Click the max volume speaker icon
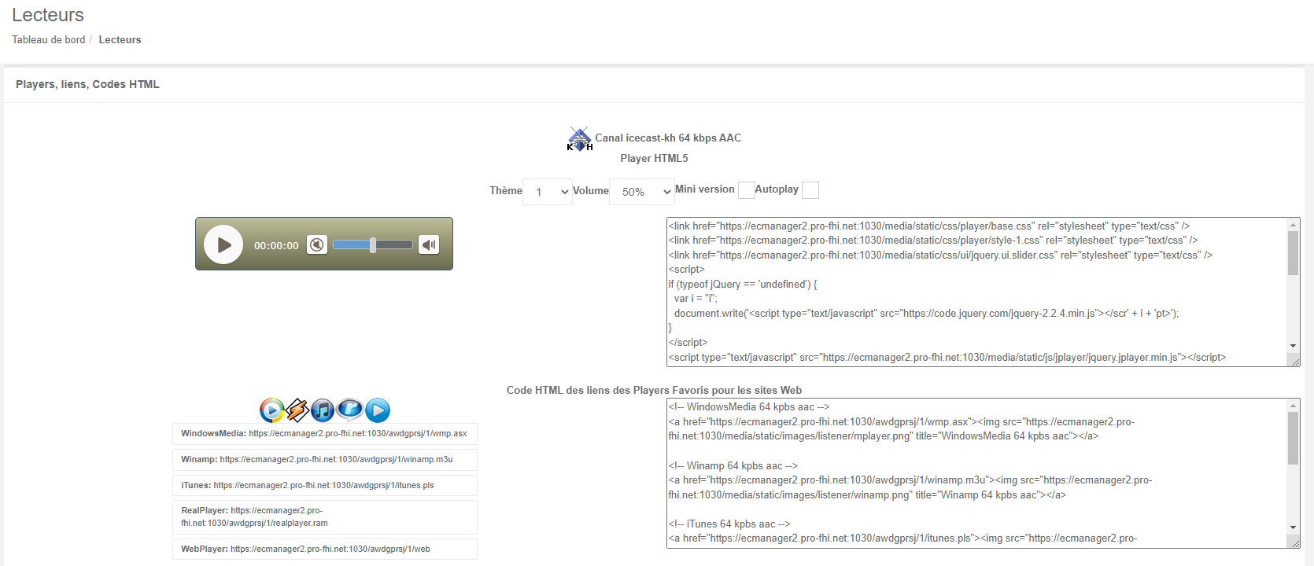The height and width of the screenshot is (566, 1314). click(x=429, y=244)
